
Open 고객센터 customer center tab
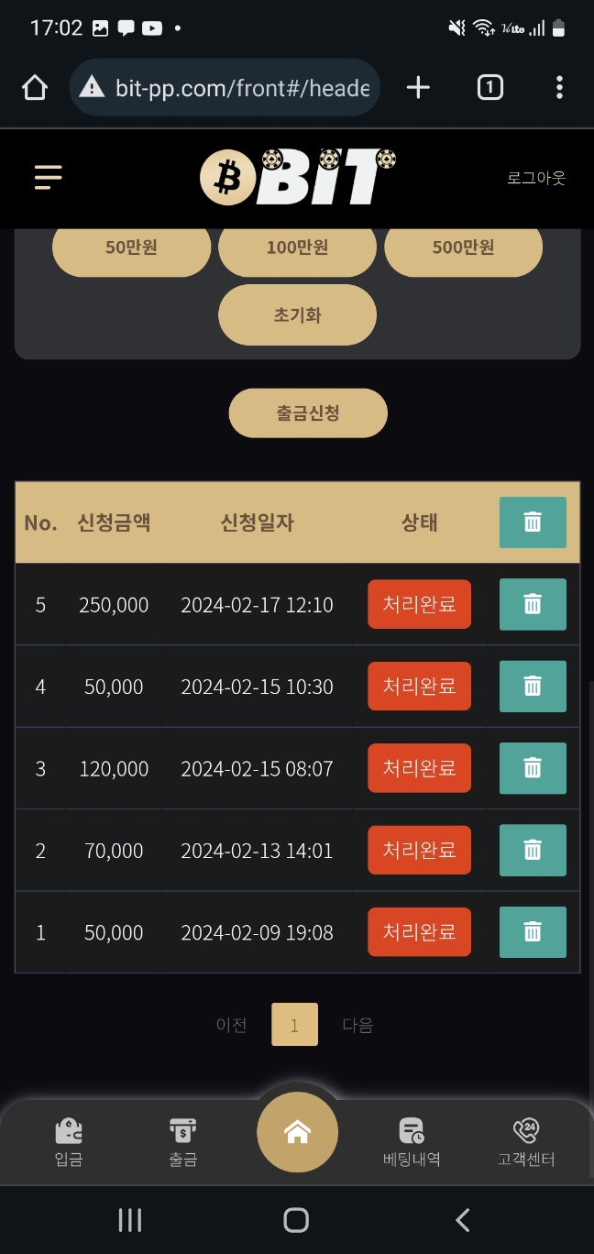point(526,1142)
